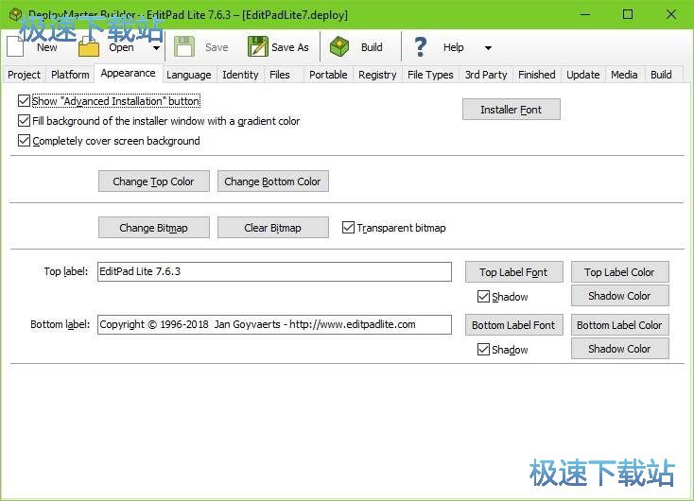Minimize the DeployMaster Builder window
This screenshot has height=501, width=694.
(x=585, y=14)
